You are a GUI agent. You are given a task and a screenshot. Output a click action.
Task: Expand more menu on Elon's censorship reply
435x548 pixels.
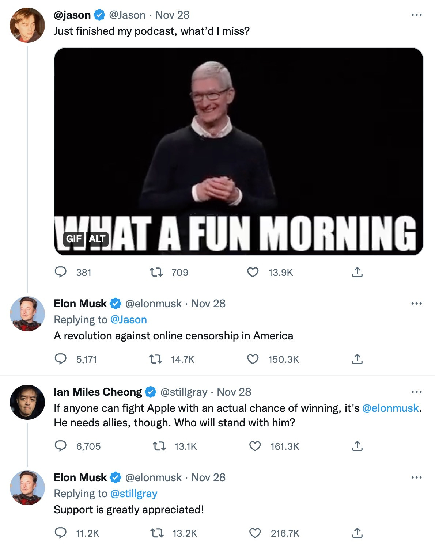tap(416, 304)
